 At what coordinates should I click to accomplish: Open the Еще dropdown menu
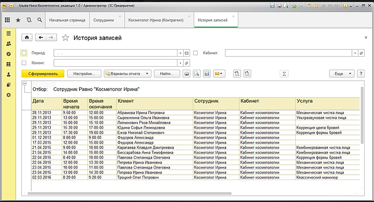tap(341, 73)
